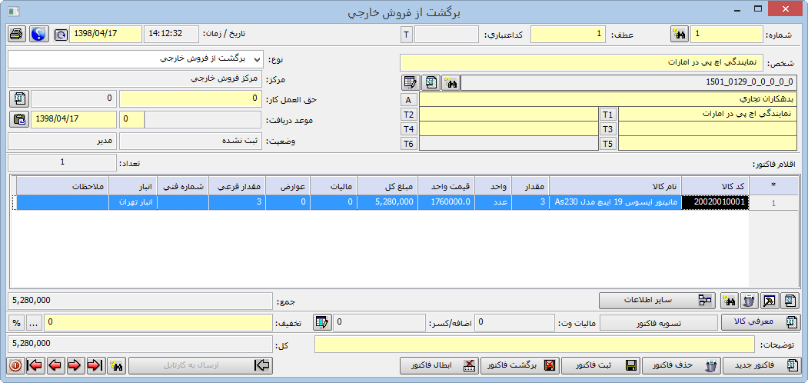Click the binoculars icon next to account code
The image size is (808, 383).
point(451,82)
